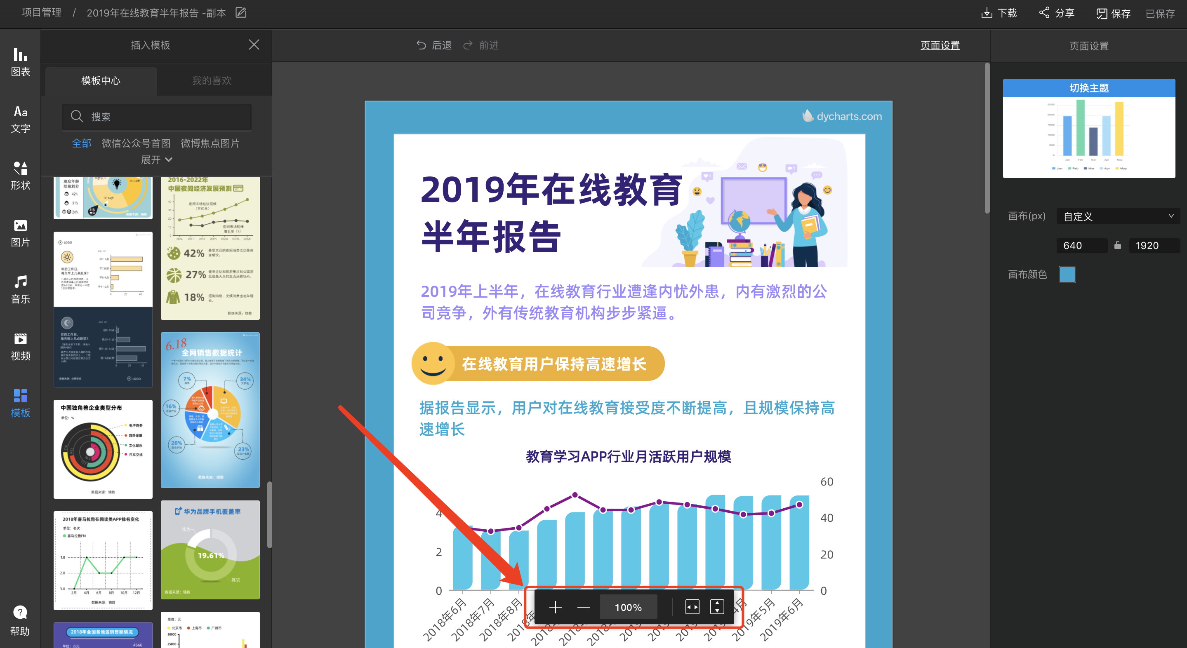
Task: Click the canvas height 1920 field
Action: [x=1154, y=245]
